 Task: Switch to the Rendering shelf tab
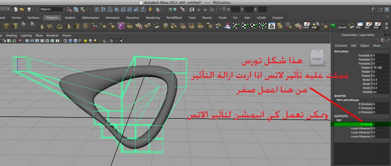153,18
